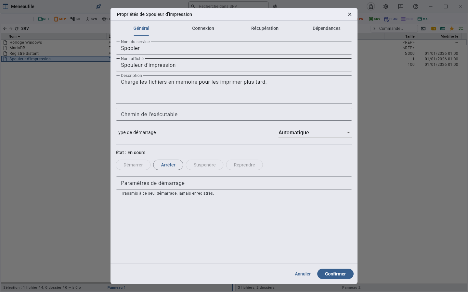Go back with the left arrow in SRV panel

click(x=5, y=29)
